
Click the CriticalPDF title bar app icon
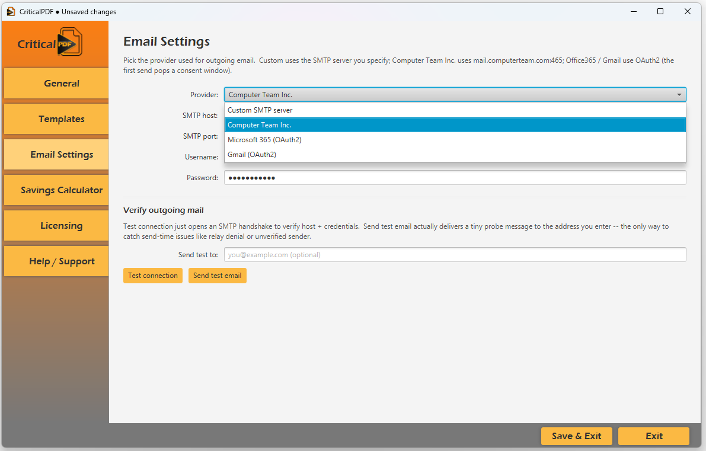tap(11, 12)
